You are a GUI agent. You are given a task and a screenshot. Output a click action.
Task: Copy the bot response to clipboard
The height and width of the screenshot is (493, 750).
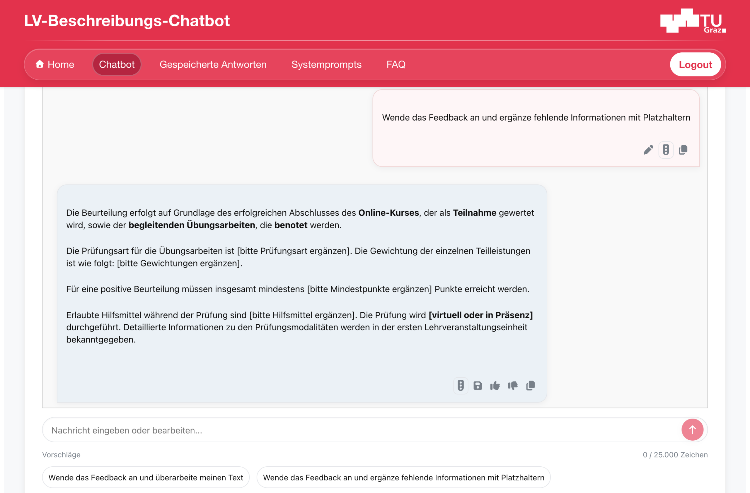[530, 386]
